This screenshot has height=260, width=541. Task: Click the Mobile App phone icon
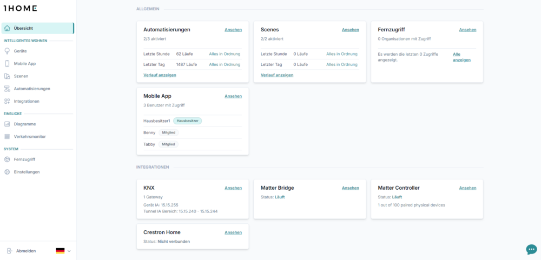pos(7,63)
